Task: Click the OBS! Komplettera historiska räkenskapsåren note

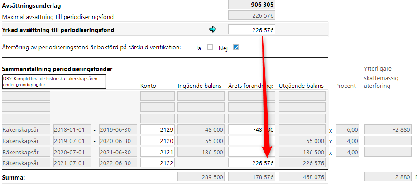Action: coord(54,81)
